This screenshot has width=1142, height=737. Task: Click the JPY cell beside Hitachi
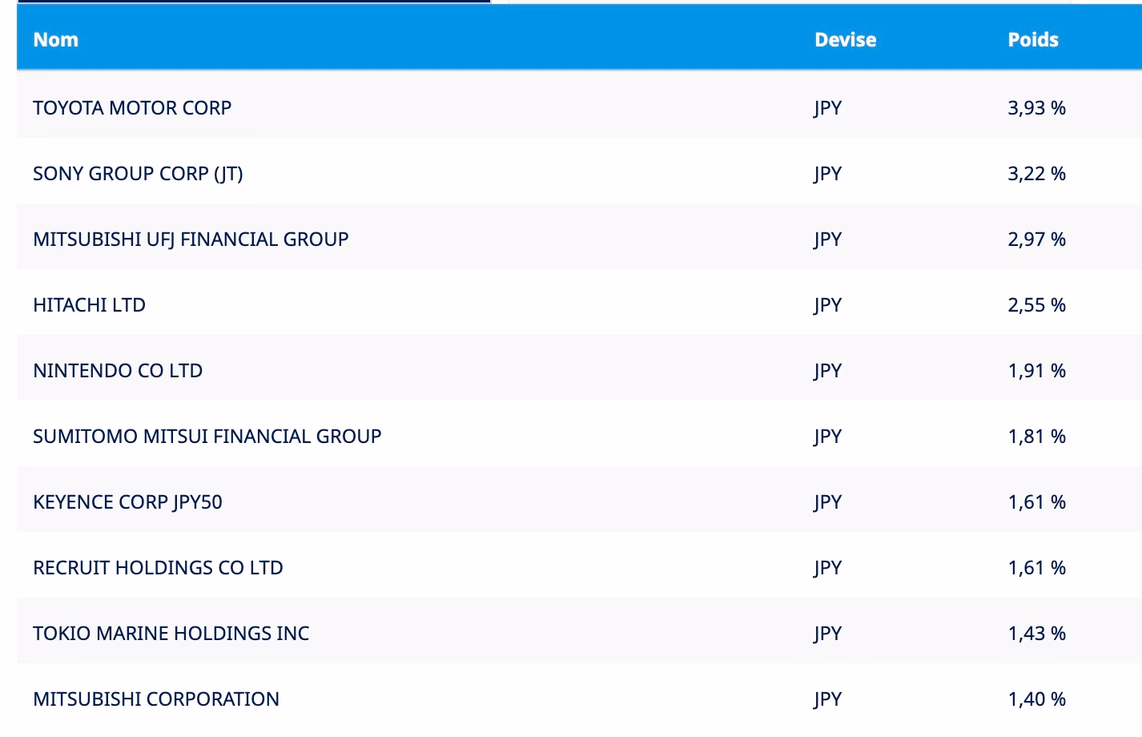(x=827, y=304)
